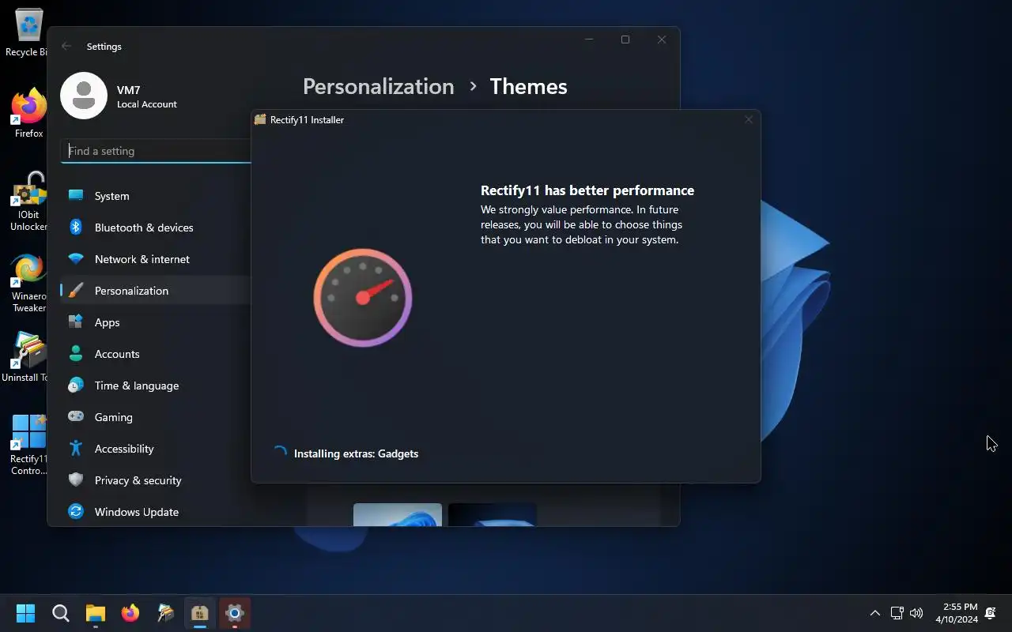Open network status tray icon
1012x632 pixels.
click(897, 613)
